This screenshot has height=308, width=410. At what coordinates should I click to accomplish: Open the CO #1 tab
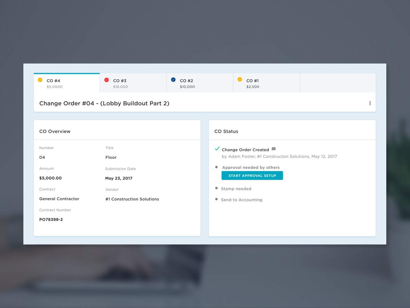[266, 83]
